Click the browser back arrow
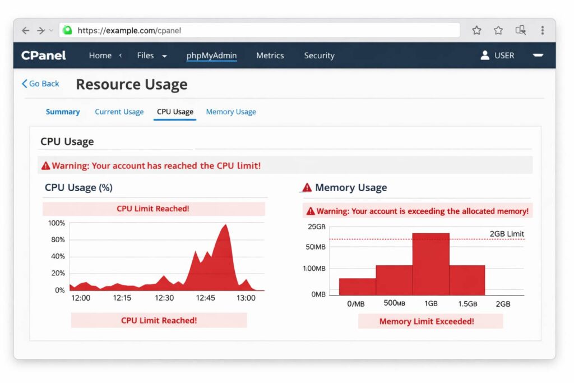 [x=25, y=30]
